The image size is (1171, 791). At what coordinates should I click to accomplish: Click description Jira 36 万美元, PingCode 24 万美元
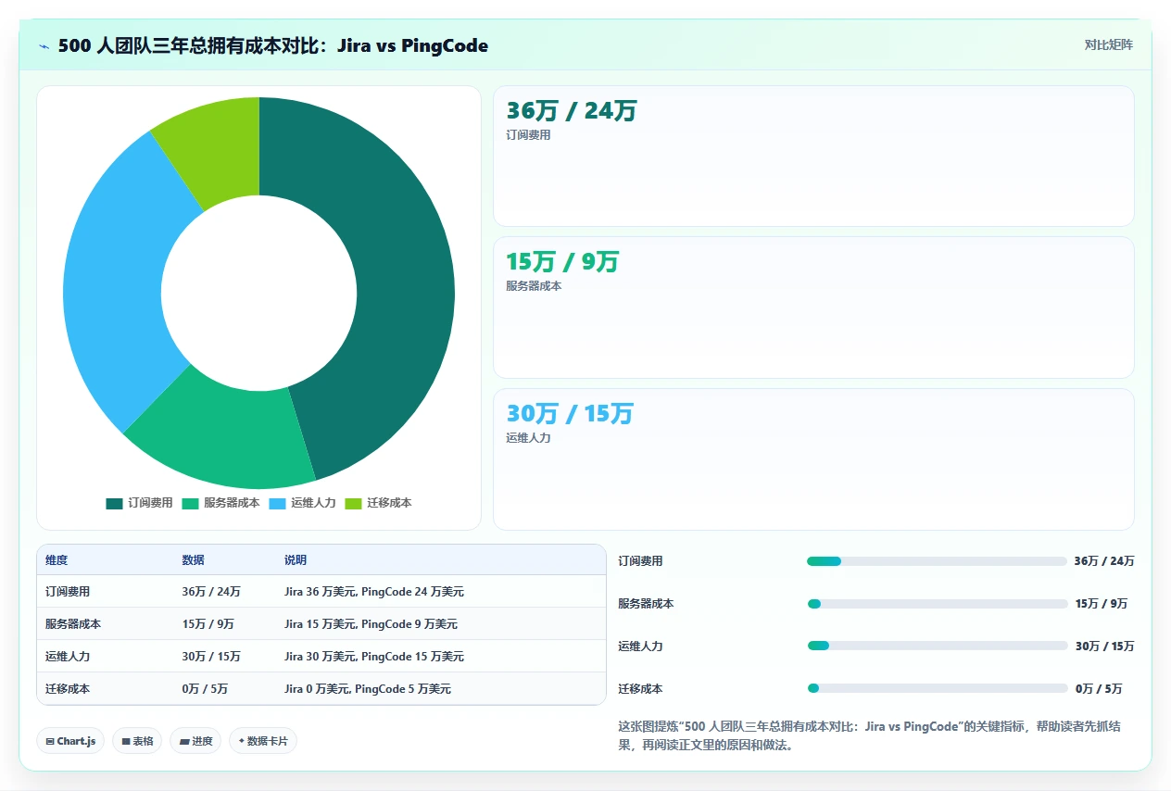coord(374,591)
